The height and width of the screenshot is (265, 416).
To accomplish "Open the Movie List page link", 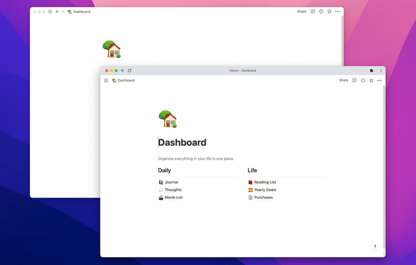I will (174, 197).
